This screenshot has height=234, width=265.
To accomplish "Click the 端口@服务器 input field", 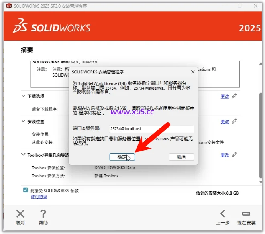I will [x=151, y=129].
